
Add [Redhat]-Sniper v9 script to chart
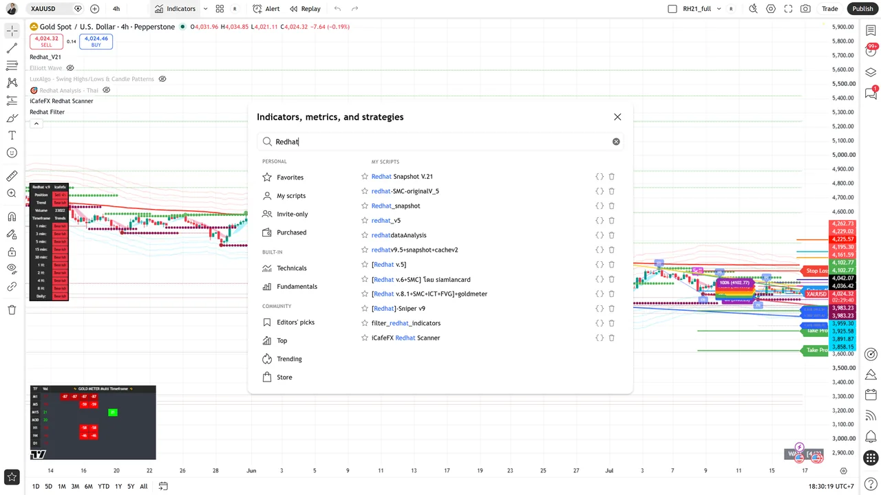[399, 309]
